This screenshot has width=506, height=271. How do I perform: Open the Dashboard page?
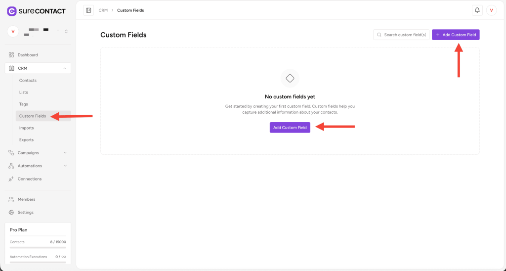click(28, 55)
